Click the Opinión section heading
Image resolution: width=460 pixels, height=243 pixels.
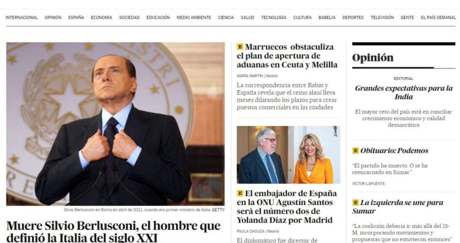coord(372,58)
